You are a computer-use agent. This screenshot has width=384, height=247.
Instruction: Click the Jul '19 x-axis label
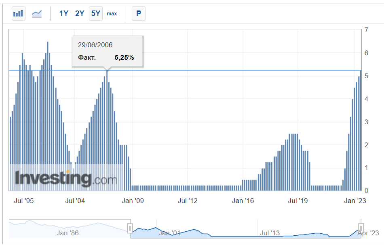point(298,201)
